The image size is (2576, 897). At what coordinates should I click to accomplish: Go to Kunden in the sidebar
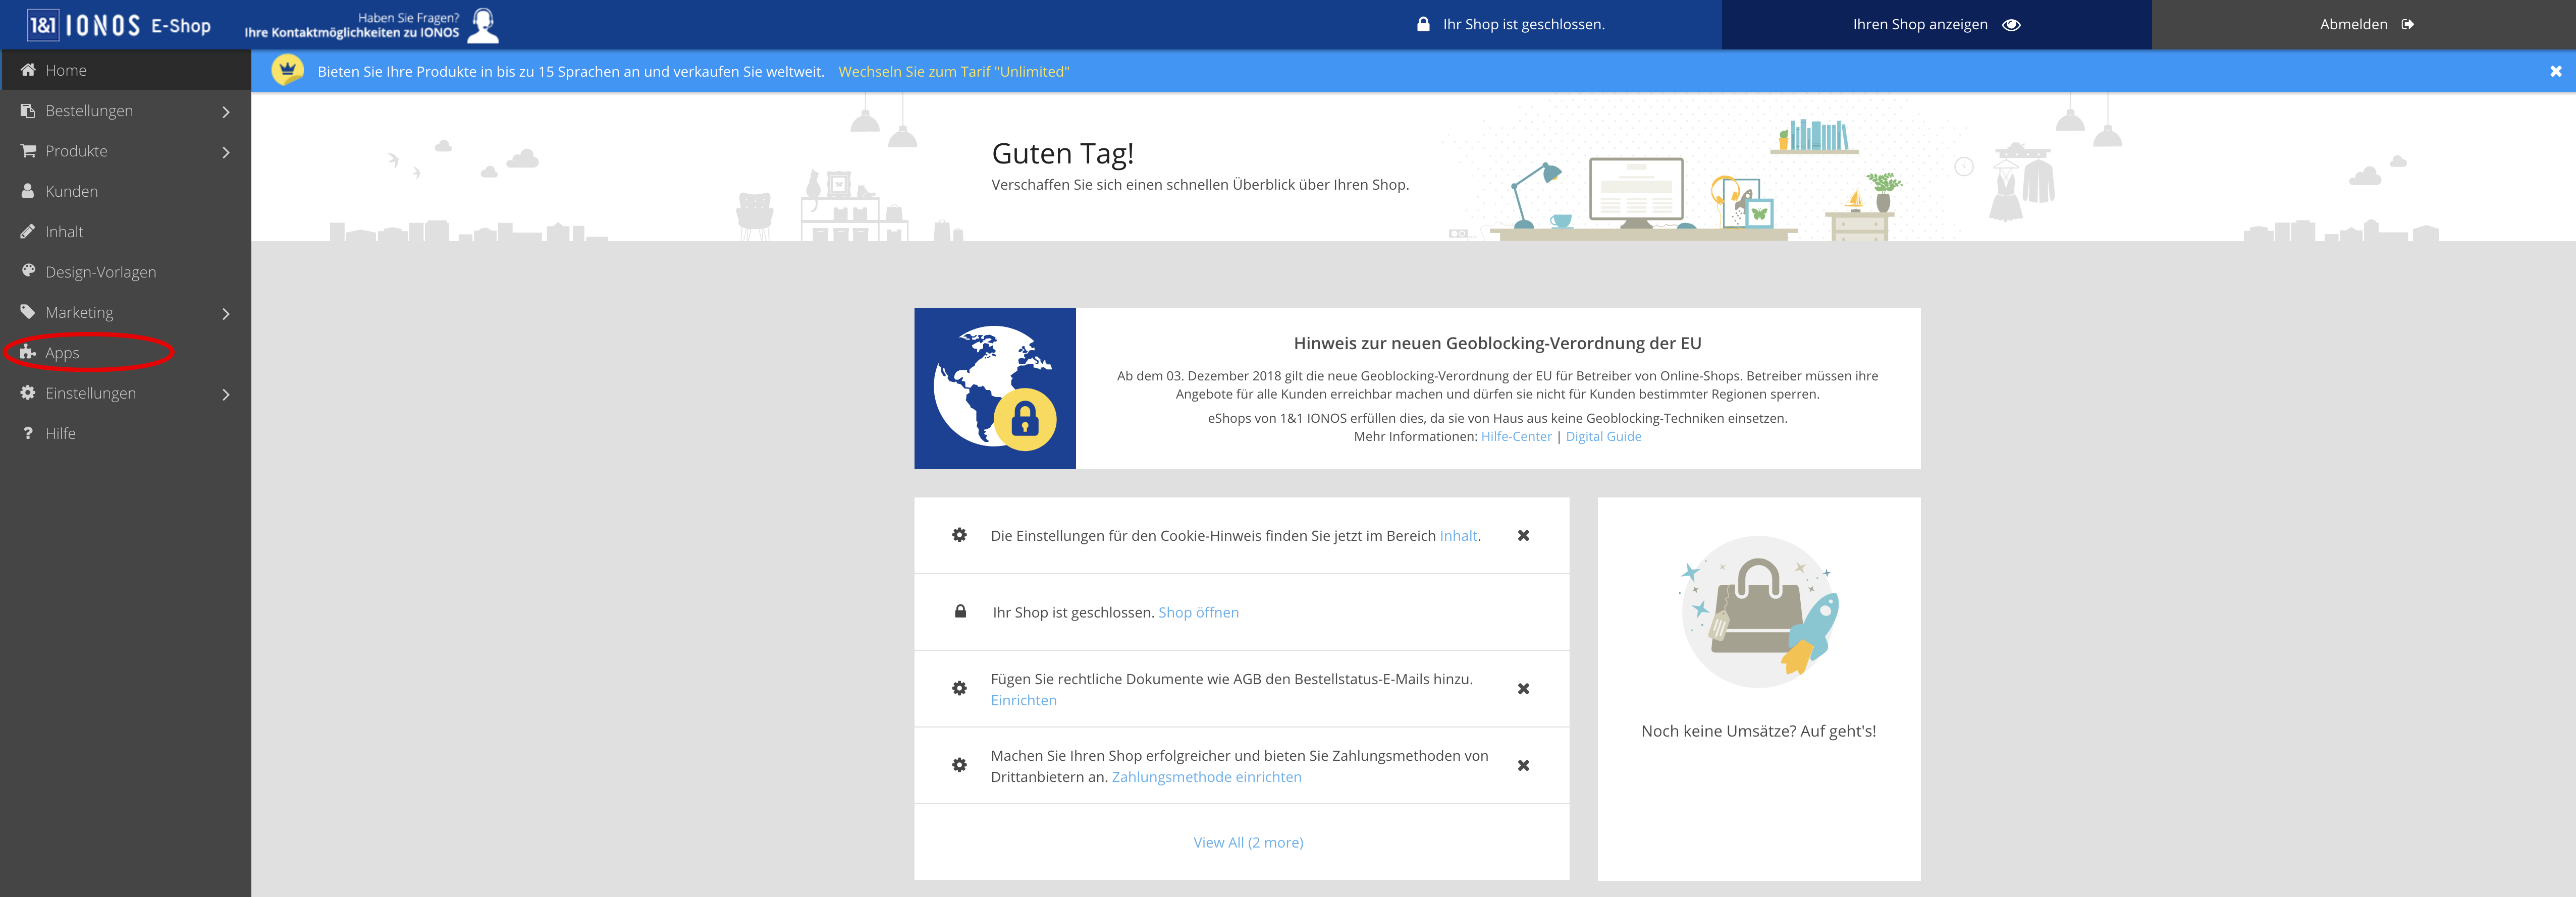tap(125, 191)
